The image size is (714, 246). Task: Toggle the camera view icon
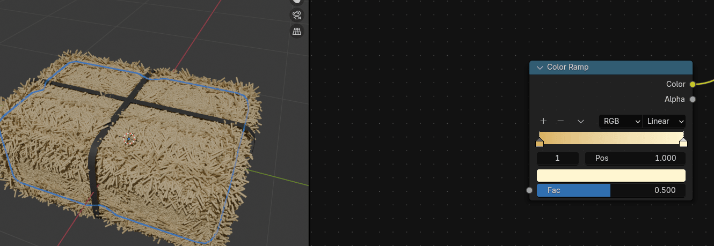(296, 14)
